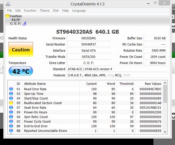Click blue status orb for Power-On Hours
175x145 pixels.
click(11, 112)
